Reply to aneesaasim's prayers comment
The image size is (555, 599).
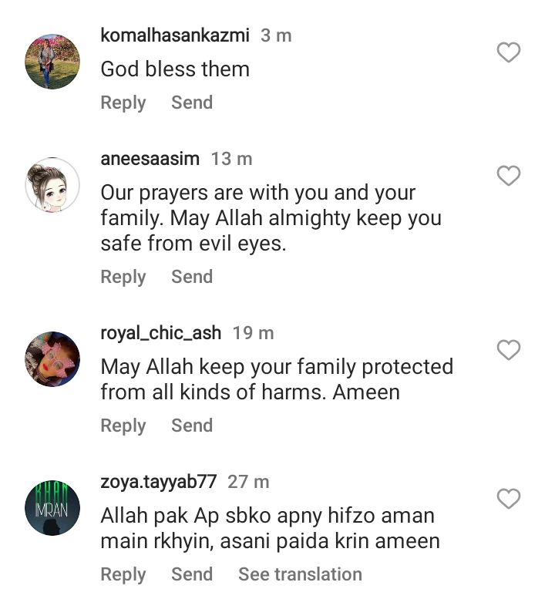click(123, 278)
